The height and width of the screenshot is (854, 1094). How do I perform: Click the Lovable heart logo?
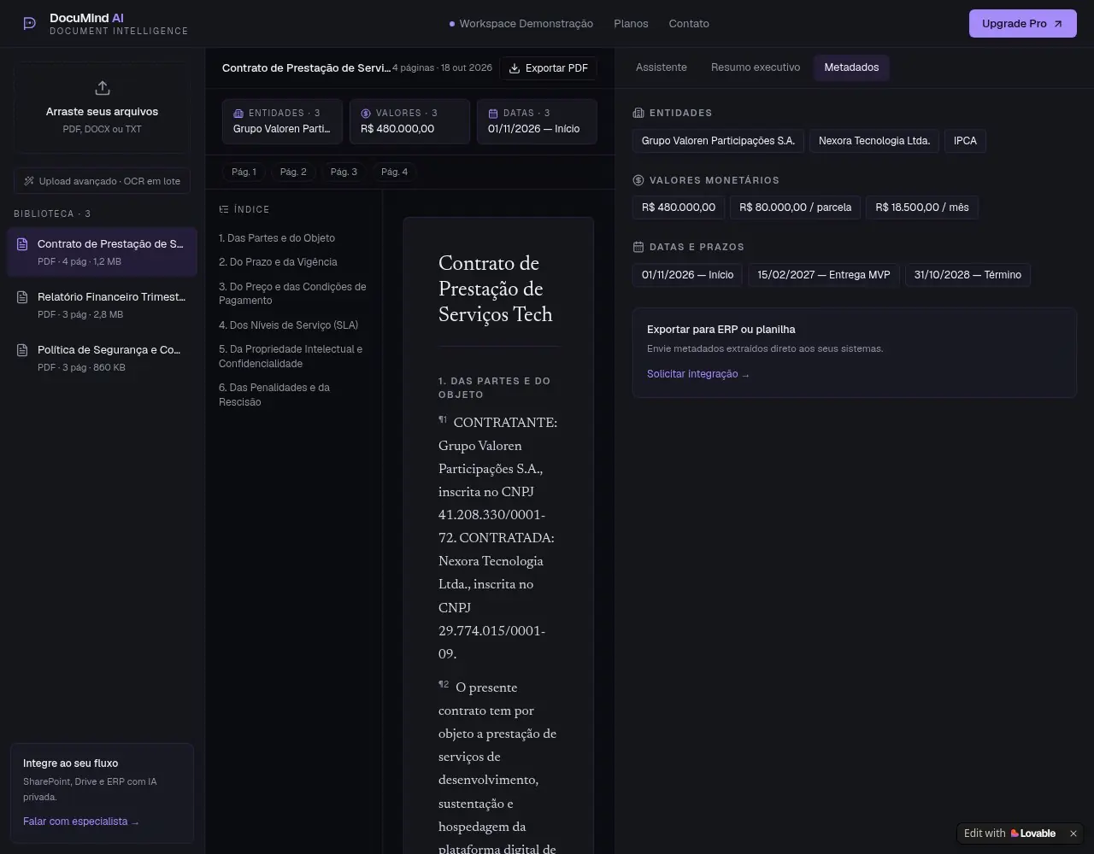(x=1015, y=834)
